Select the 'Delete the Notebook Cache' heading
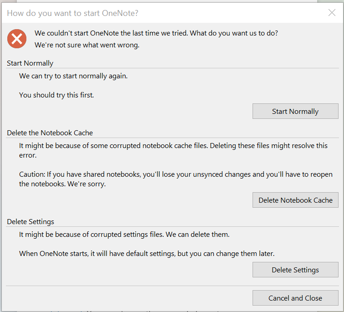Image resolution: width=344 pixels, height=312 pixels. pos(50,133)
